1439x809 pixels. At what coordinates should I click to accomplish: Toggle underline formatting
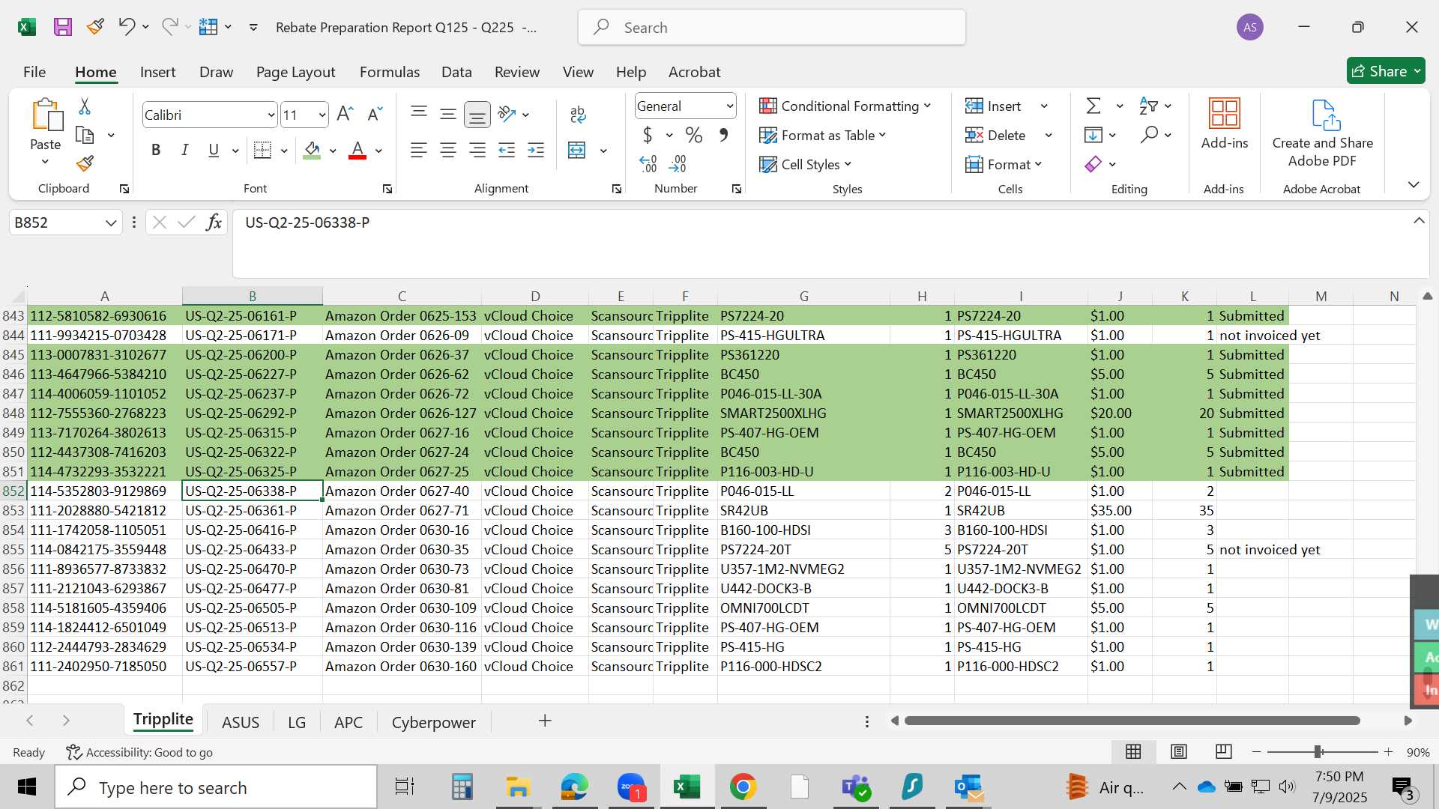pos(214,151)
